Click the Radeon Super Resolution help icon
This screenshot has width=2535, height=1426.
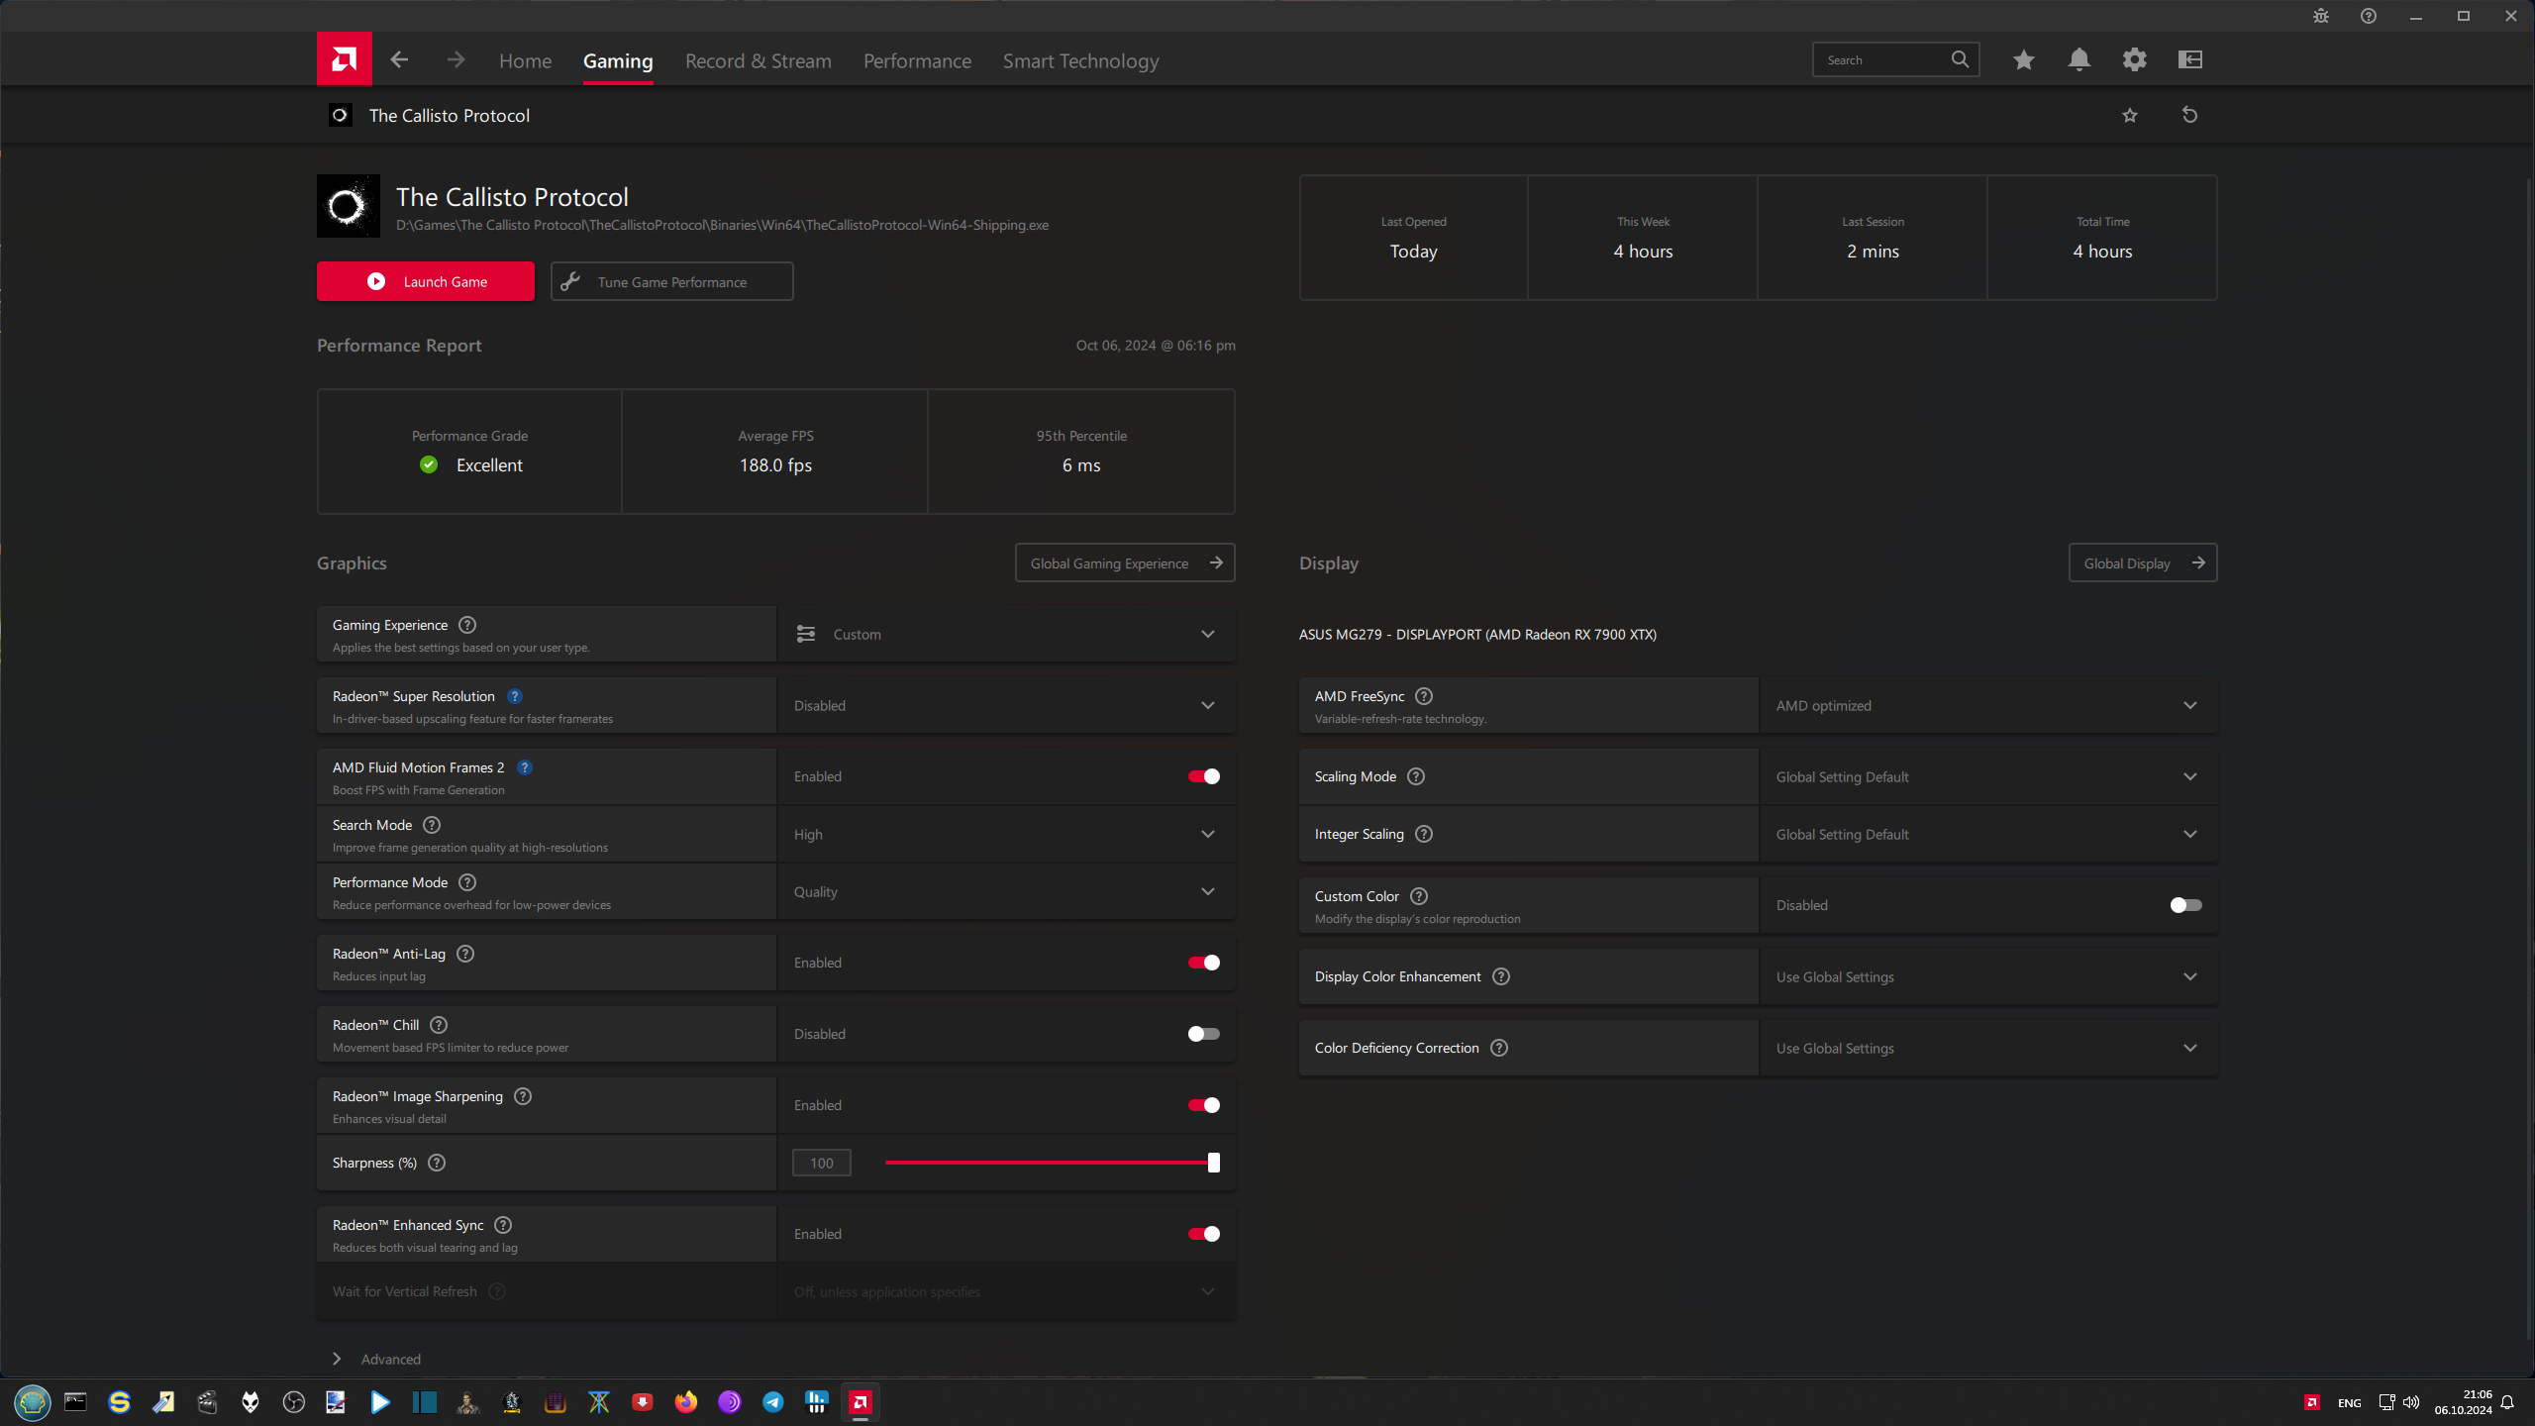click(x=514, y=696)
